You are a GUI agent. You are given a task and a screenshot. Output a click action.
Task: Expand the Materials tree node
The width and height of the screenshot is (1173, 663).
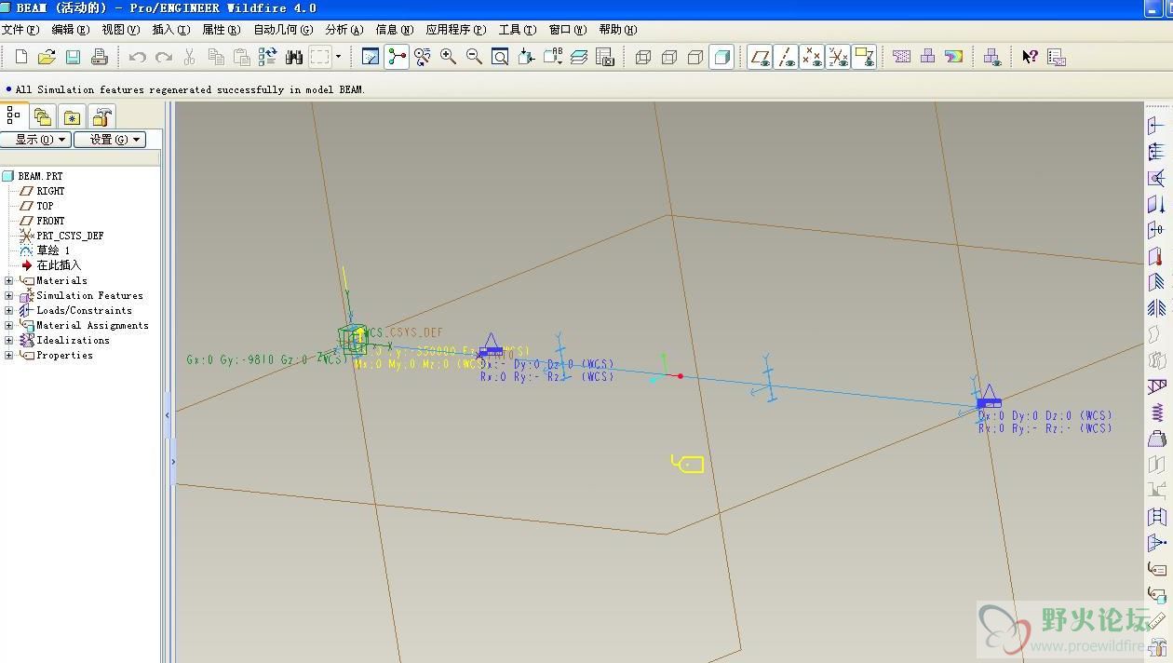pyautogui.click(x=9, y=280)
